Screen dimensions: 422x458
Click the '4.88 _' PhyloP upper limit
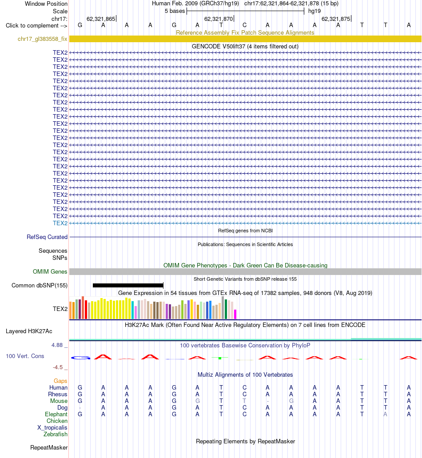pos(60,345)
